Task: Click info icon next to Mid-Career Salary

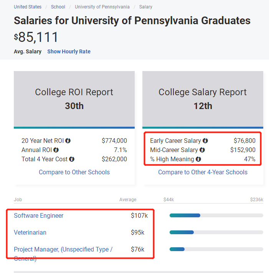Action: 202,150
